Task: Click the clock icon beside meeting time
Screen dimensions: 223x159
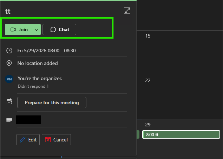Action: (9, 51)
